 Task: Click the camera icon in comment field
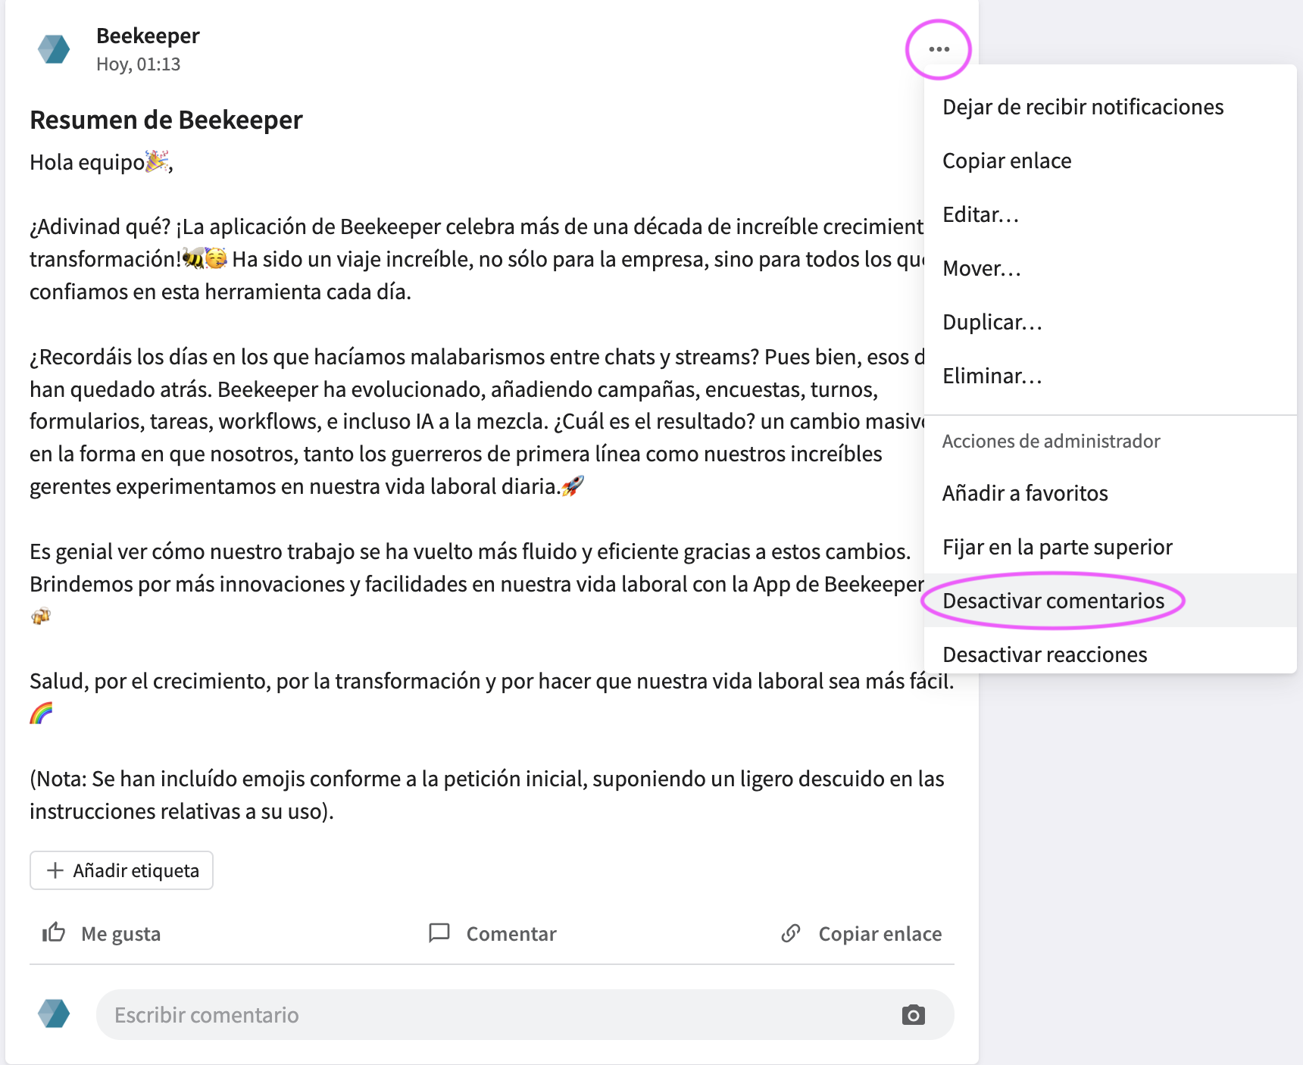click(914, 1015)
